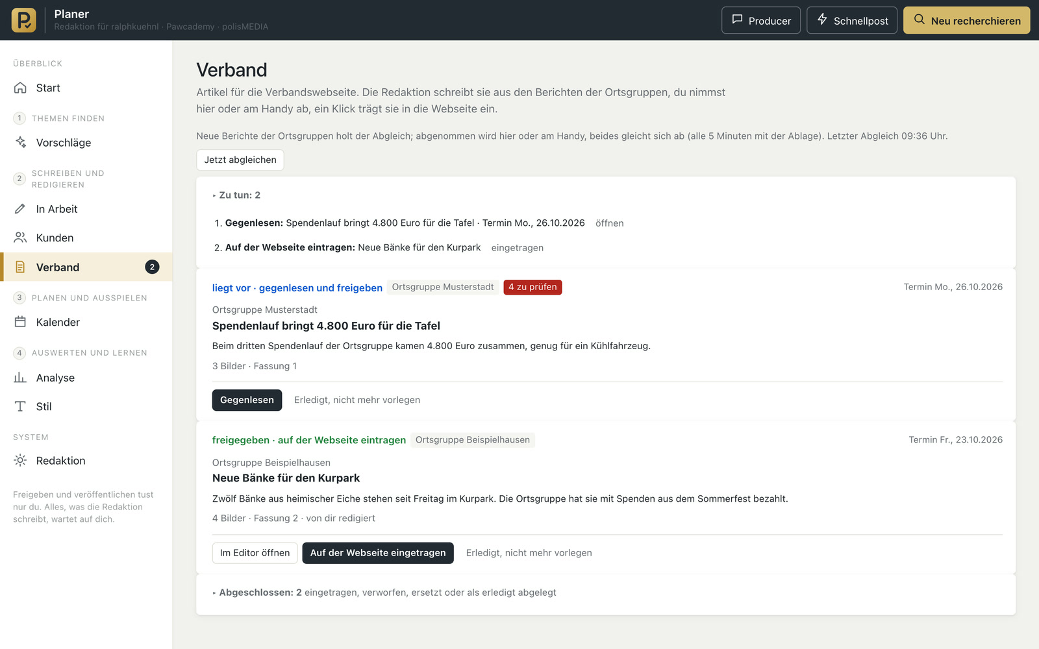Start Neu recherchieren search
This screenshot has height=649, width=1039.
point(967,20)
